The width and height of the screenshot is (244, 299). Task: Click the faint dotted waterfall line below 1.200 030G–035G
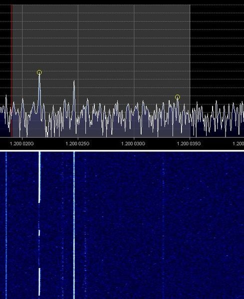[x=163, y=225]
